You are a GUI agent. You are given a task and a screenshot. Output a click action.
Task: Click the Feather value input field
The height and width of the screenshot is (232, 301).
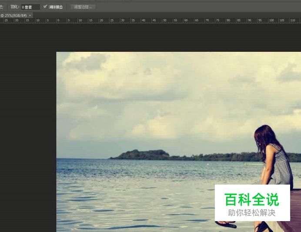pos(30,7)
